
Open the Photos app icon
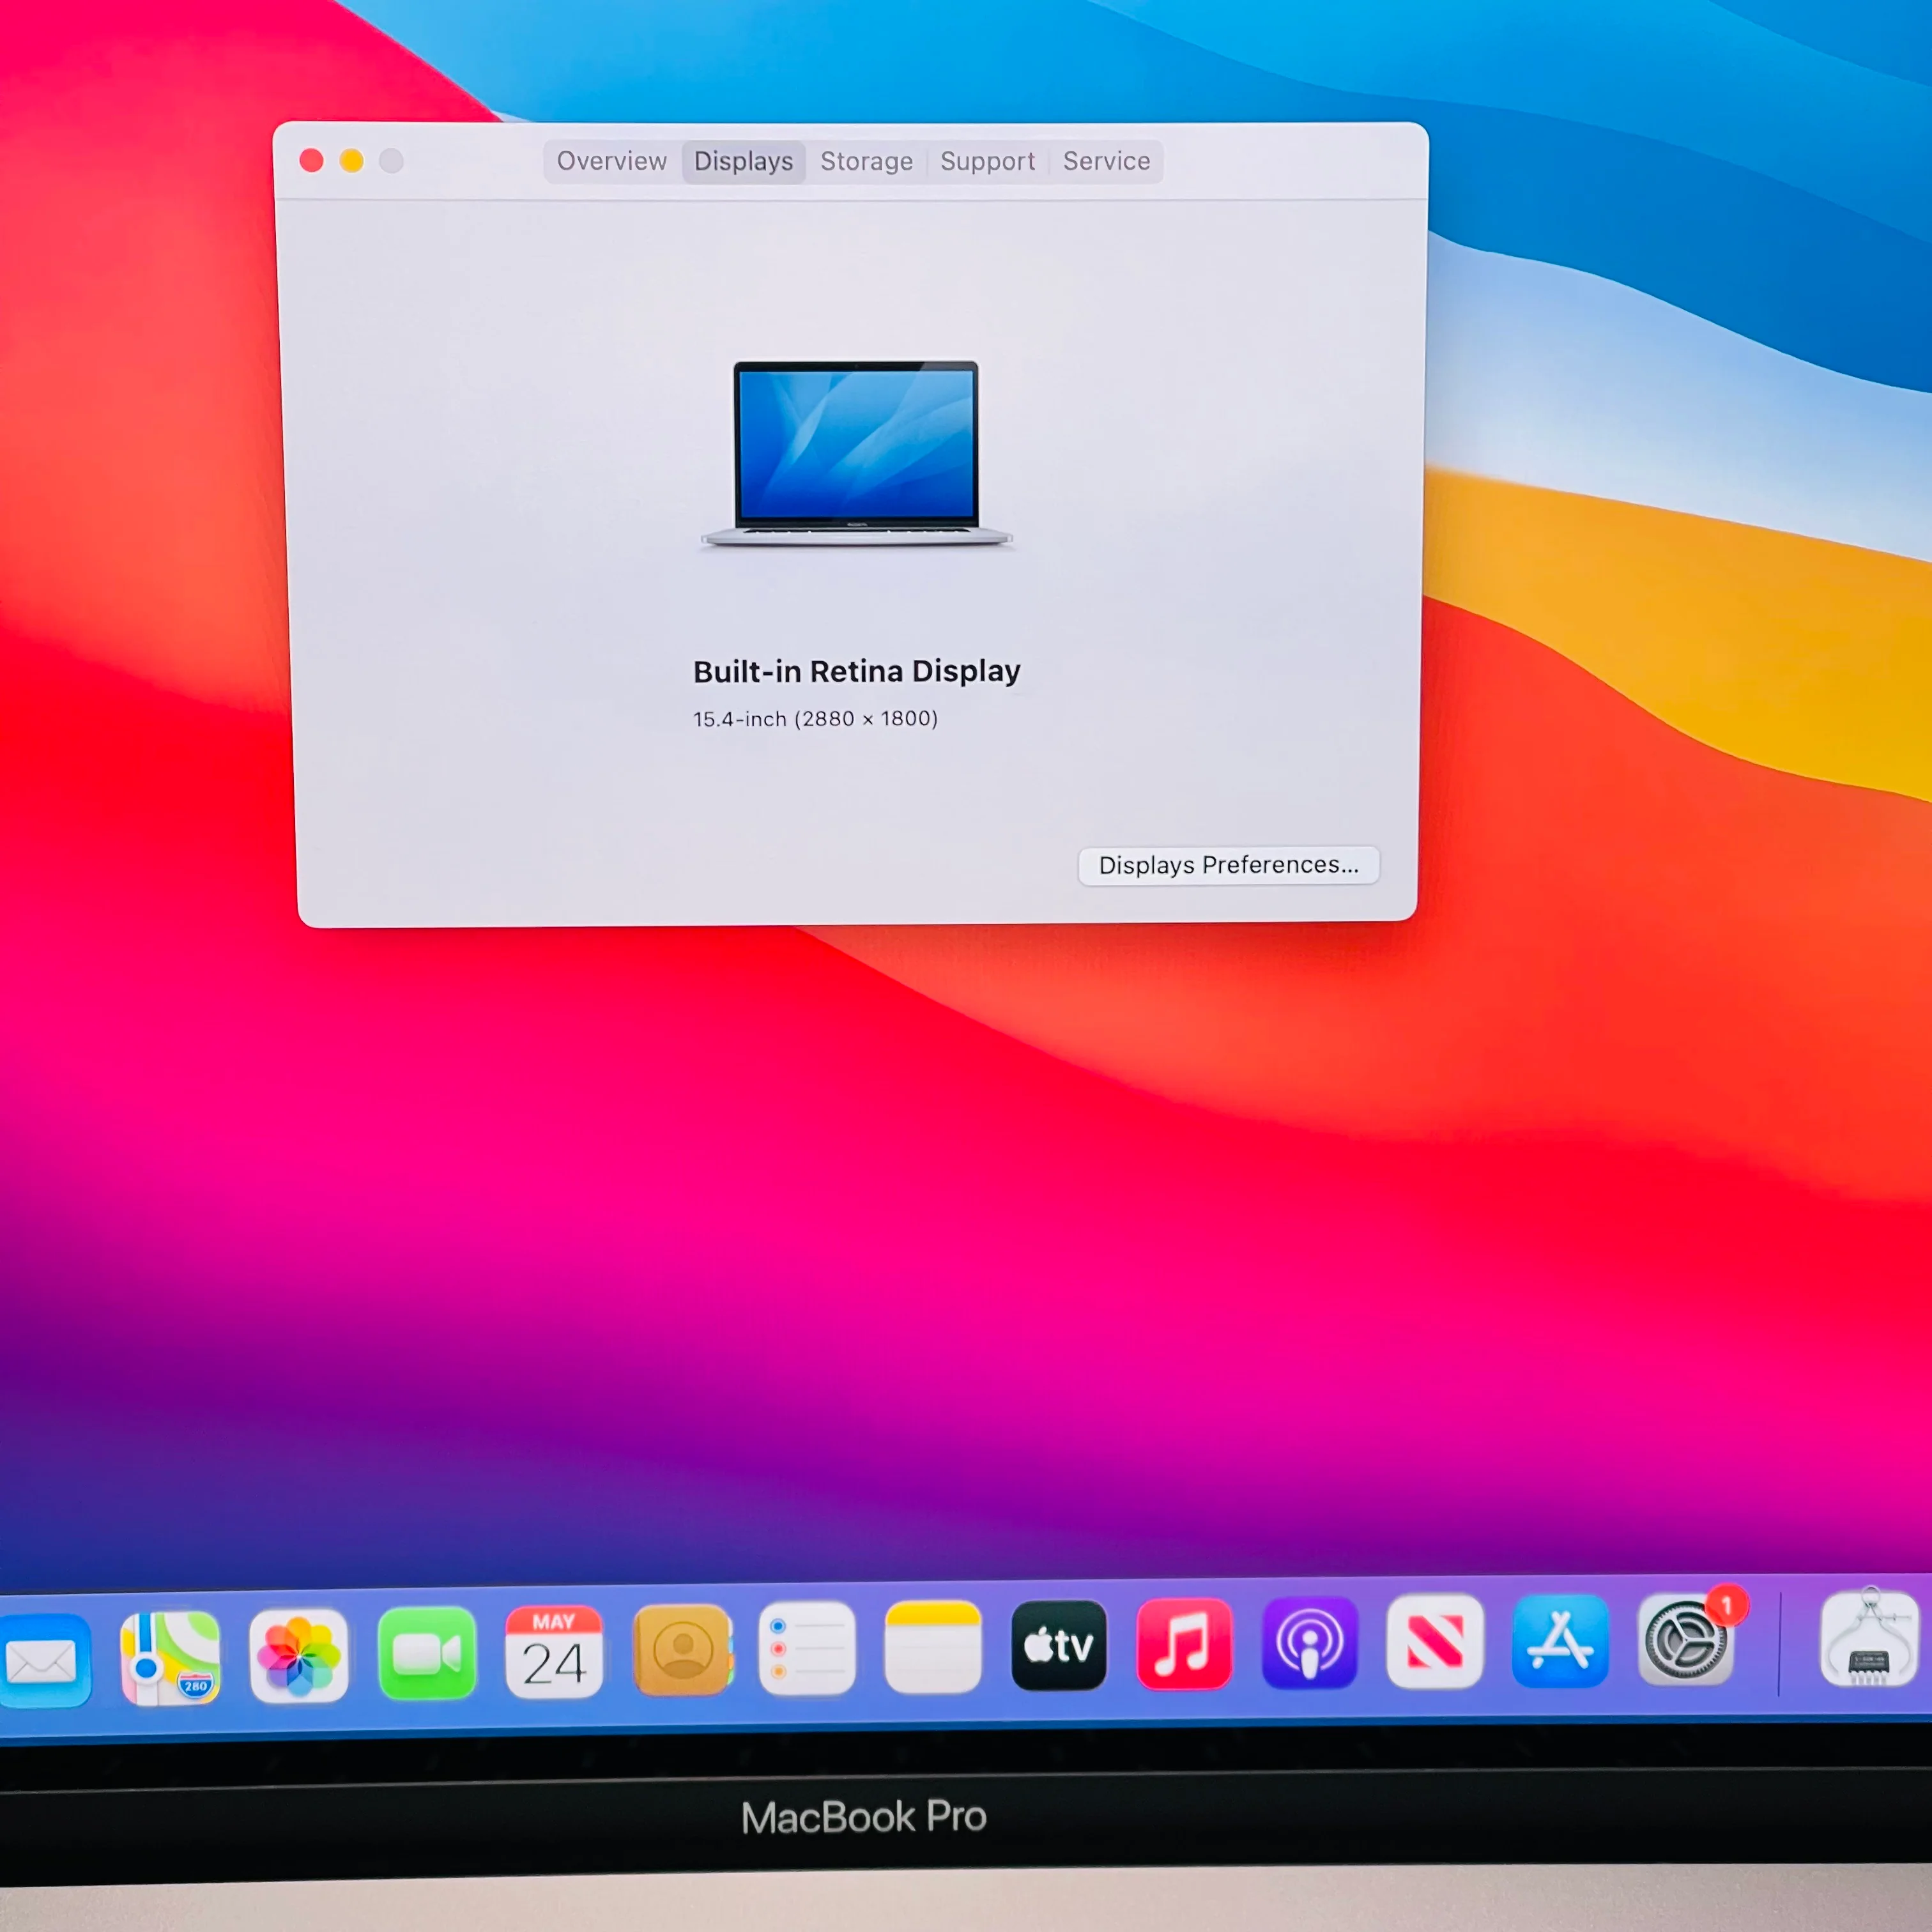[298, 1655]
